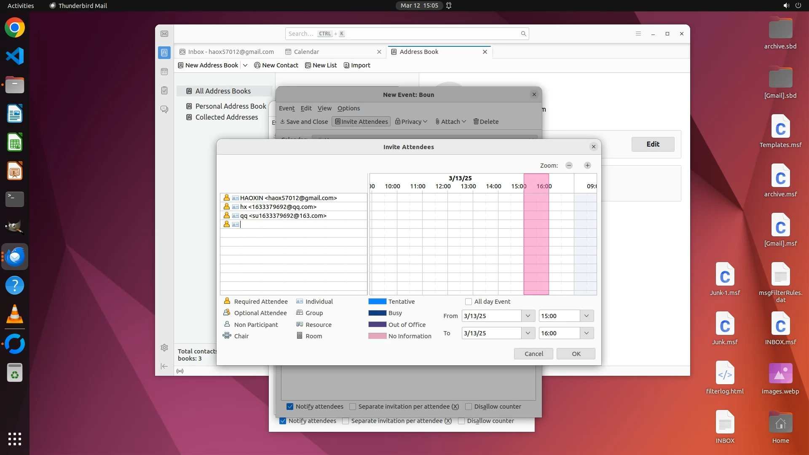The height and width of the screenshot is (455, 809).
Task: Open the Chat sidebar icon
Action: 164,110
